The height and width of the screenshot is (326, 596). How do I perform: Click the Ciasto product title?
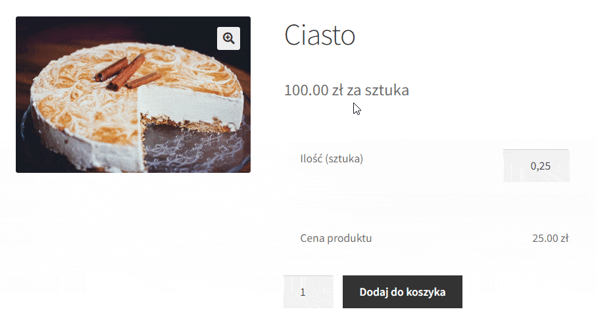click(320, 35)
